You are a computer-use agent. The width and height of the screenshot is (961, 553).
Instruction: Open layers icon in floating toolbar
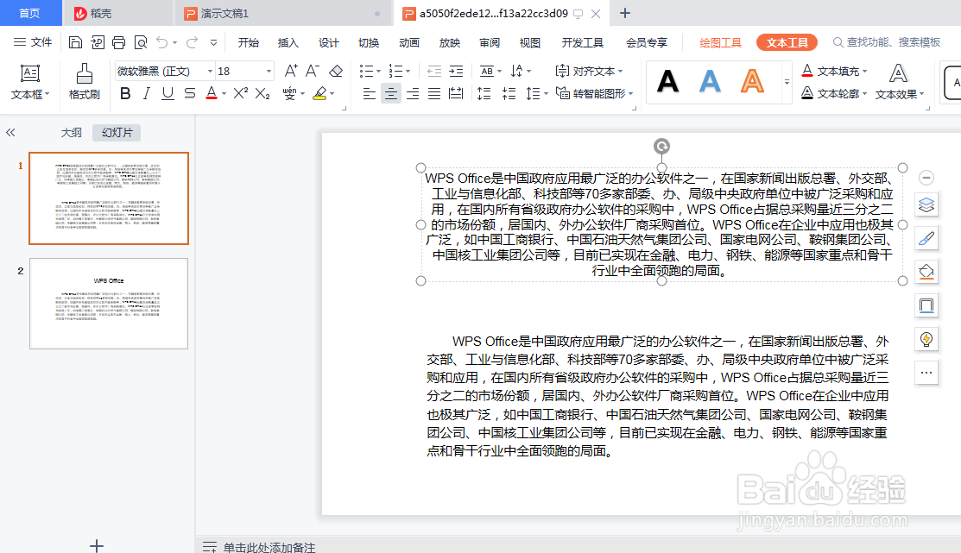(926, 204)
